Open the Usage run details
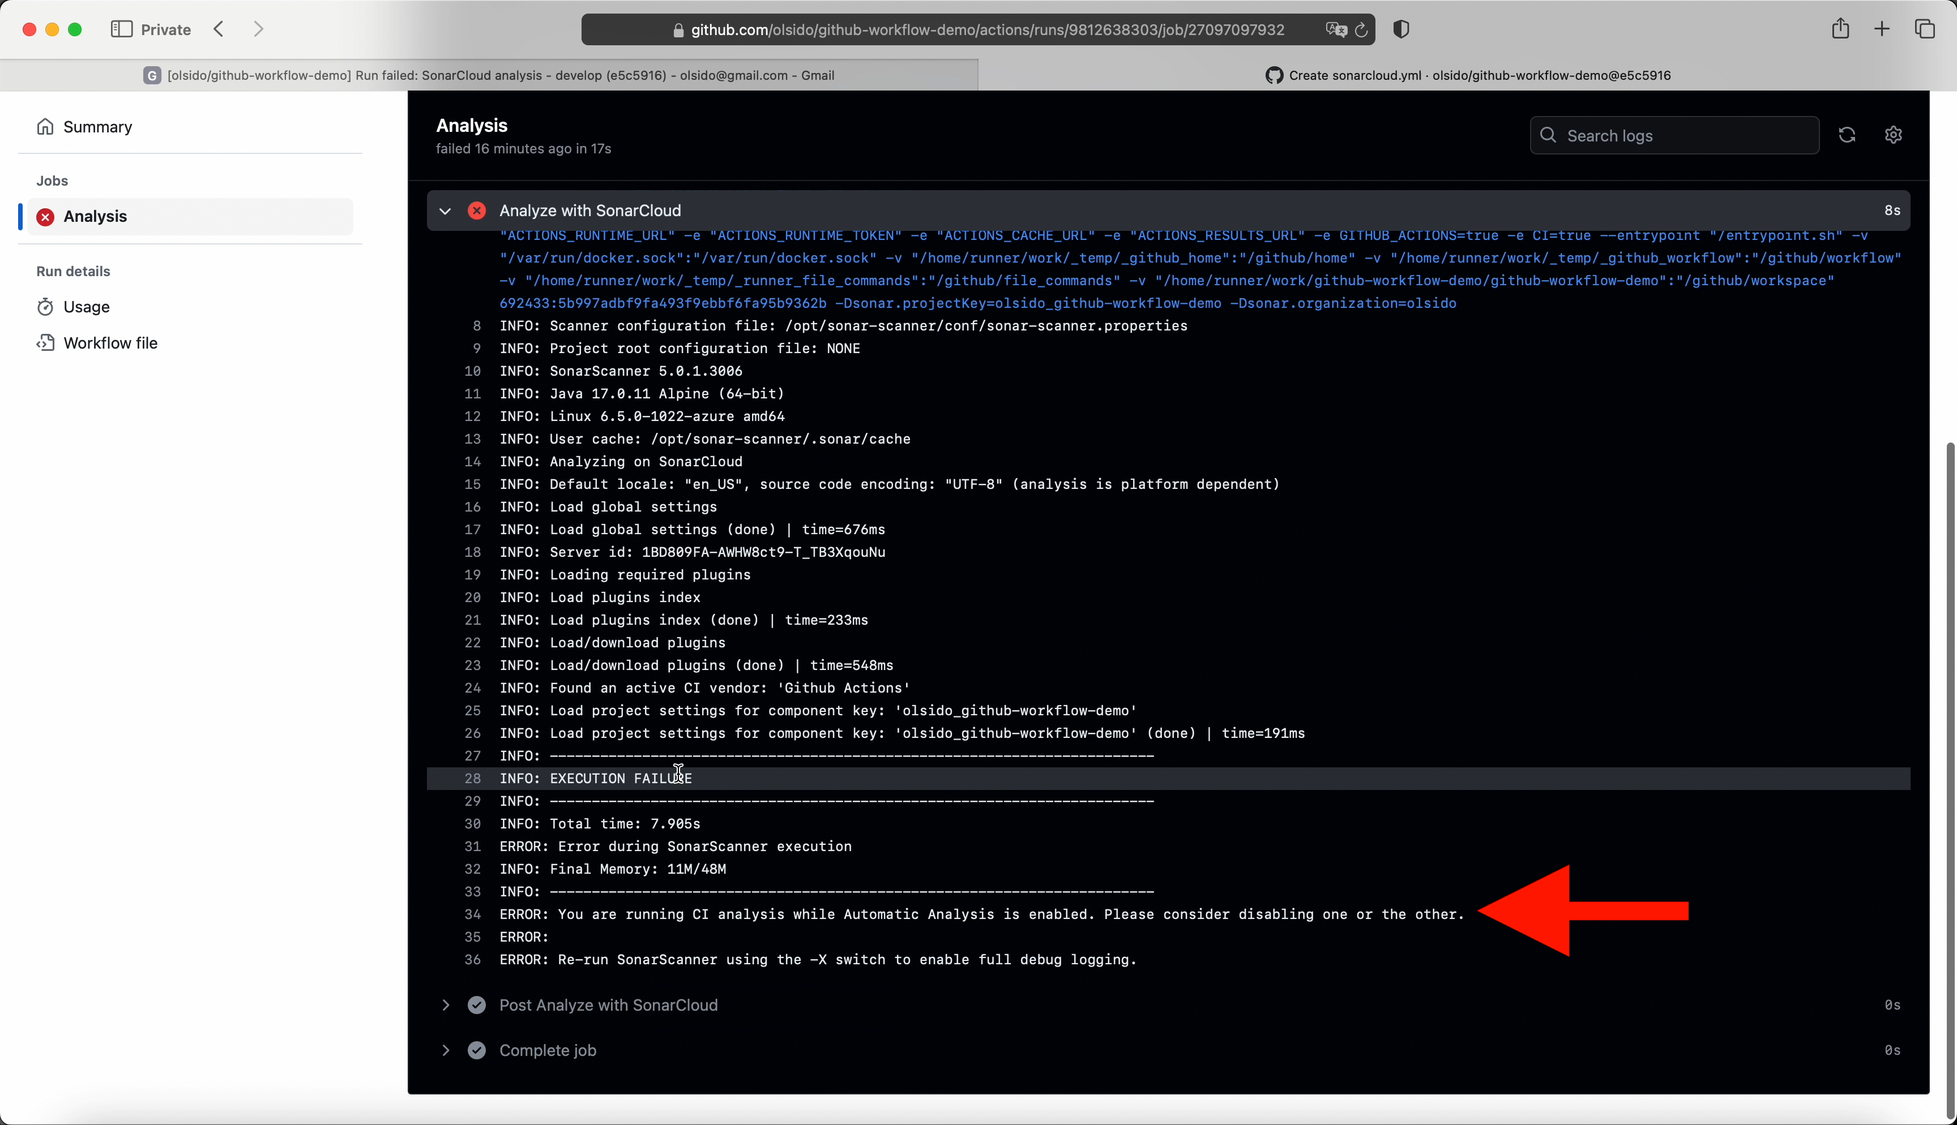 pos(86,307)
